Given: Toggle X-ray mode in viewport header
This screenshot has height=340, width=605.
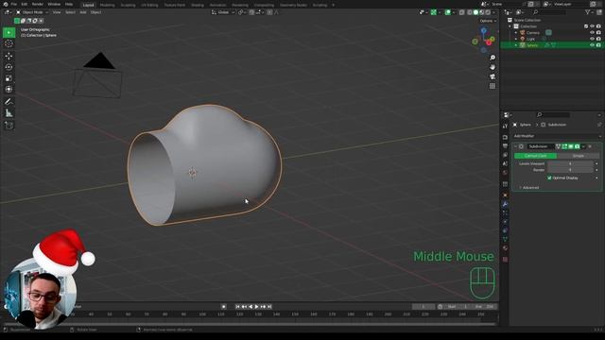Looking at the screenshot, I should click(x=462, y=12).
